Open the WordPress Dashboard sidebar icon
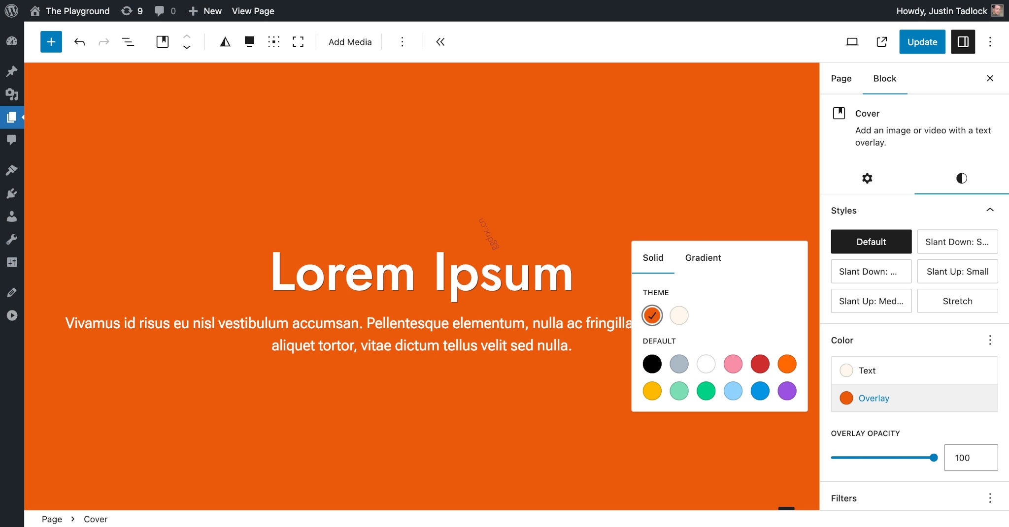The width and height of the screenshot is (1009, 527). pyautogui.click(x=12, y=41)
